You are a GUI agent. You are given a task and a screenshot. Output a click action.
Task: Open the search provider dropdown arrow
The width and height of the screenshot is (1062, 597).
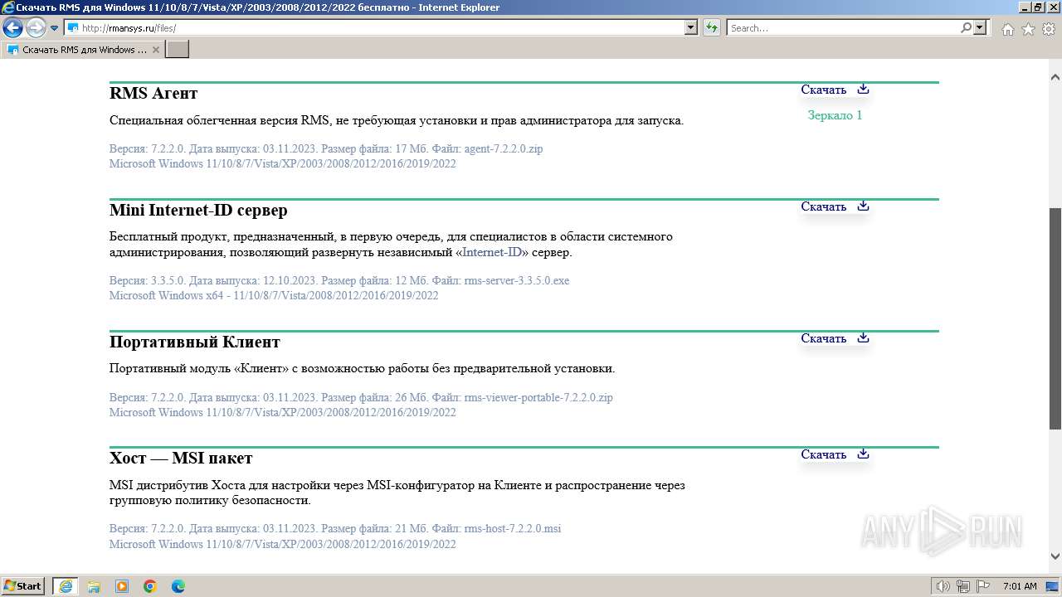[980, 27]
